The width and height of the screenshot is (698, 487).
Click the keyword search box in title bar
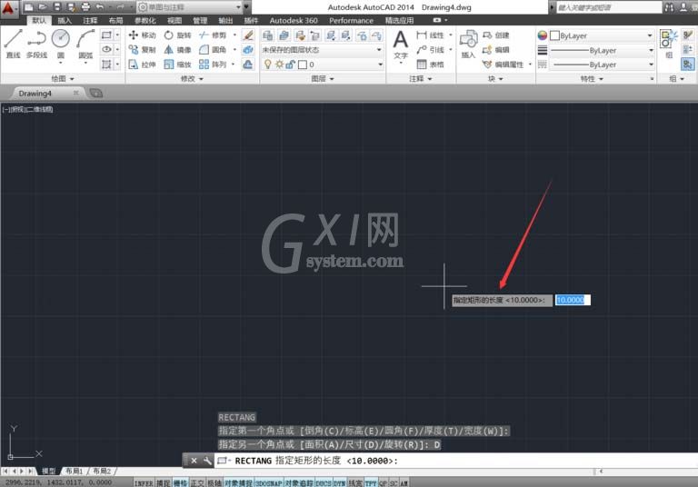click(x=609, y=7)
